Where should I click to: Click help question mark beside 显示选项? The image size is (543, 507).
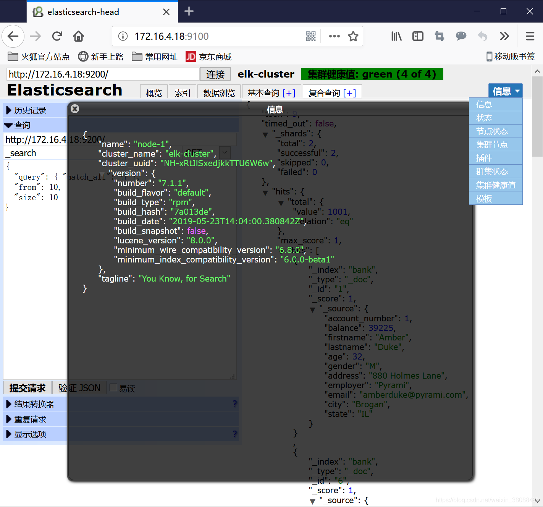pyautogui.click(x=234, y=434)
